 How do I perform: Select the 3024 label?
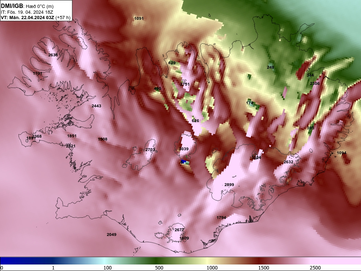(x=256, y=158)
